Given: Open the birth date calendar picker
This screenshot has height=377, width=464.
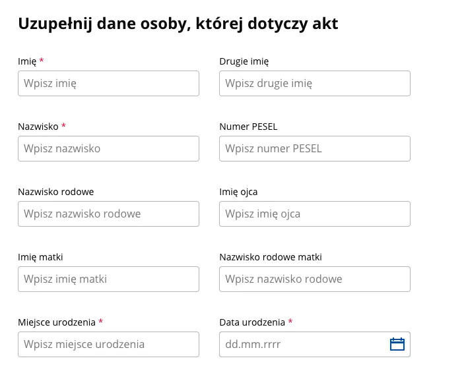Looking at the screenshot, I should pyautogui.click(x=397, y=344).
